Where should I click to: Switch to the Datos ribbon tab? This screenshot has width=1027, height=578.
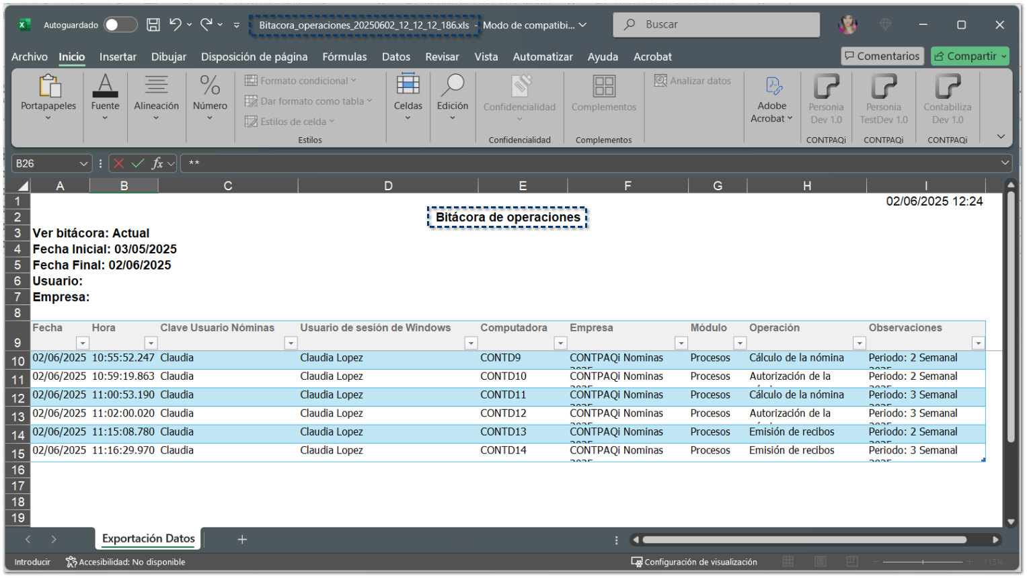click(x=395, y=57)
